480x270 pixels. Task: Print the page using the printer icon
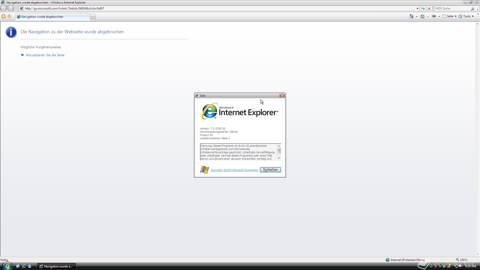click(x=434, y=16)
